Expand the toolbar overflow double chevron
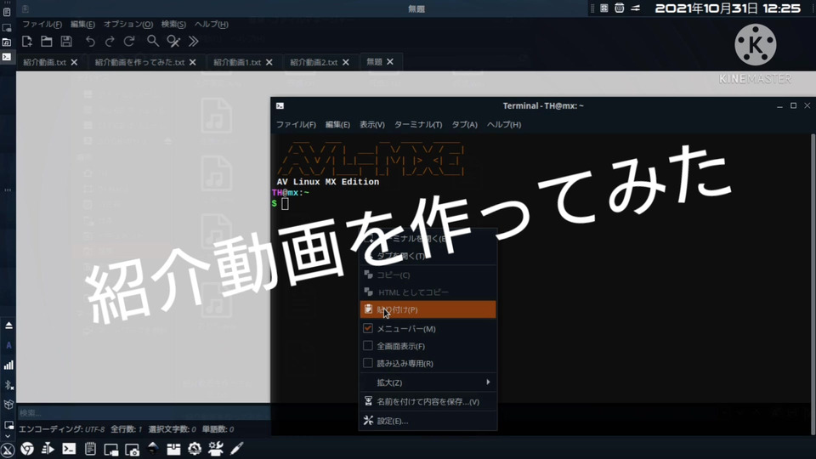The height and width of the screenshot is (459, 816). click(194, 41)
